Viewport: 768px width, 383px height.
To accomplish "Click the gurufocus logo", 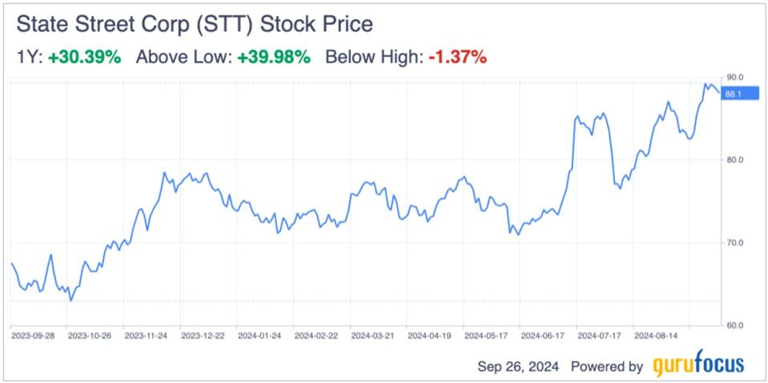I will (x=698, y=365).
